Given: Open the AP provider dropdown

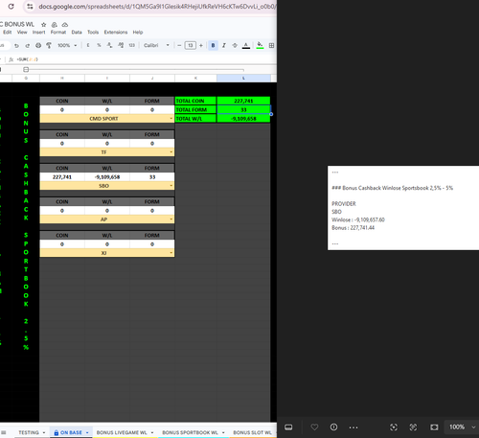Looking at the screenshot, I should pyautogui.click(x=171, y=219).
